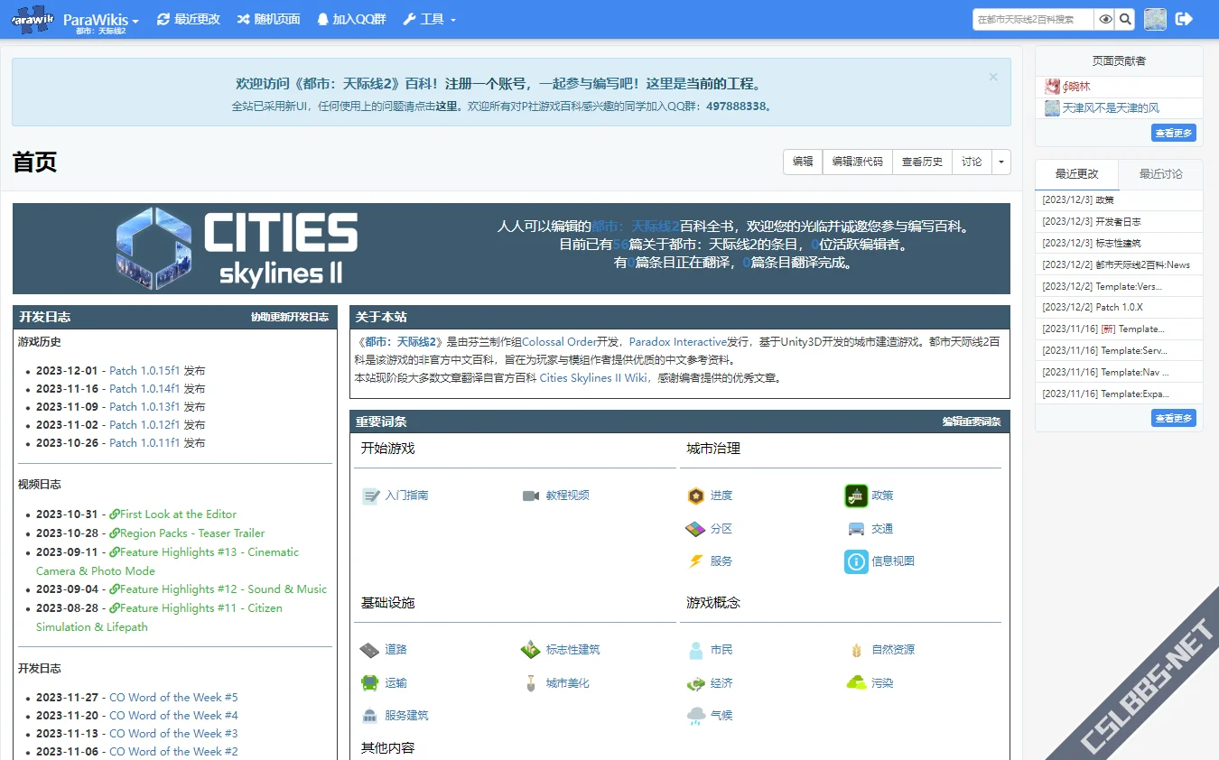The height and width of the screenshot is (760, 1219).
Task: Open the user avatar thumbnail
Action: click(x=1155, y=19)
